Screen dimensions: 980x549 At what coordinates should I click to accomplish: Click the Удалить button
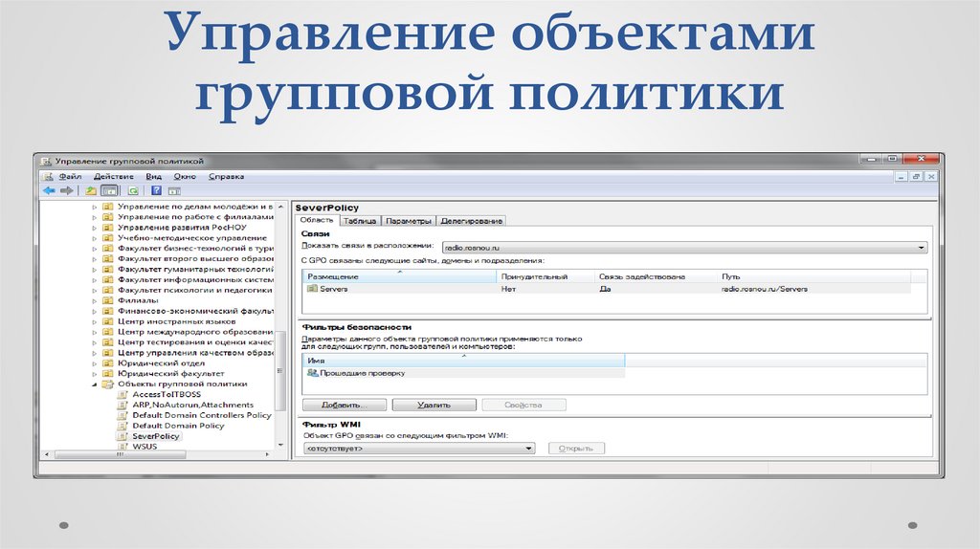434,405
